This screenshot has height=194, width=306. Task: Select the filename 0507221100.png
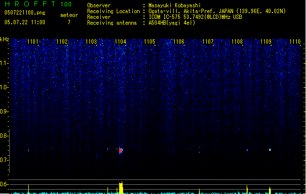[25, 13]
